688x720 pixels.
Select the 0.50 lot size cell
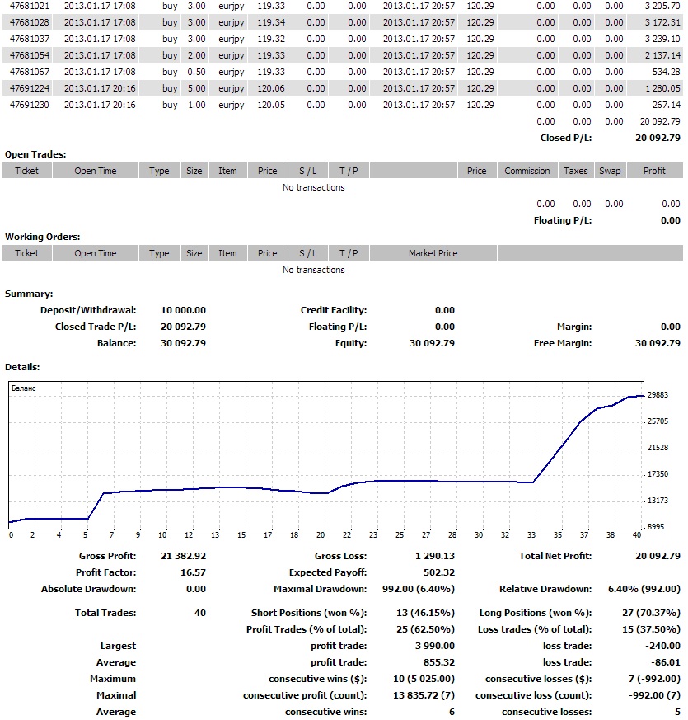tap(196, 72)
